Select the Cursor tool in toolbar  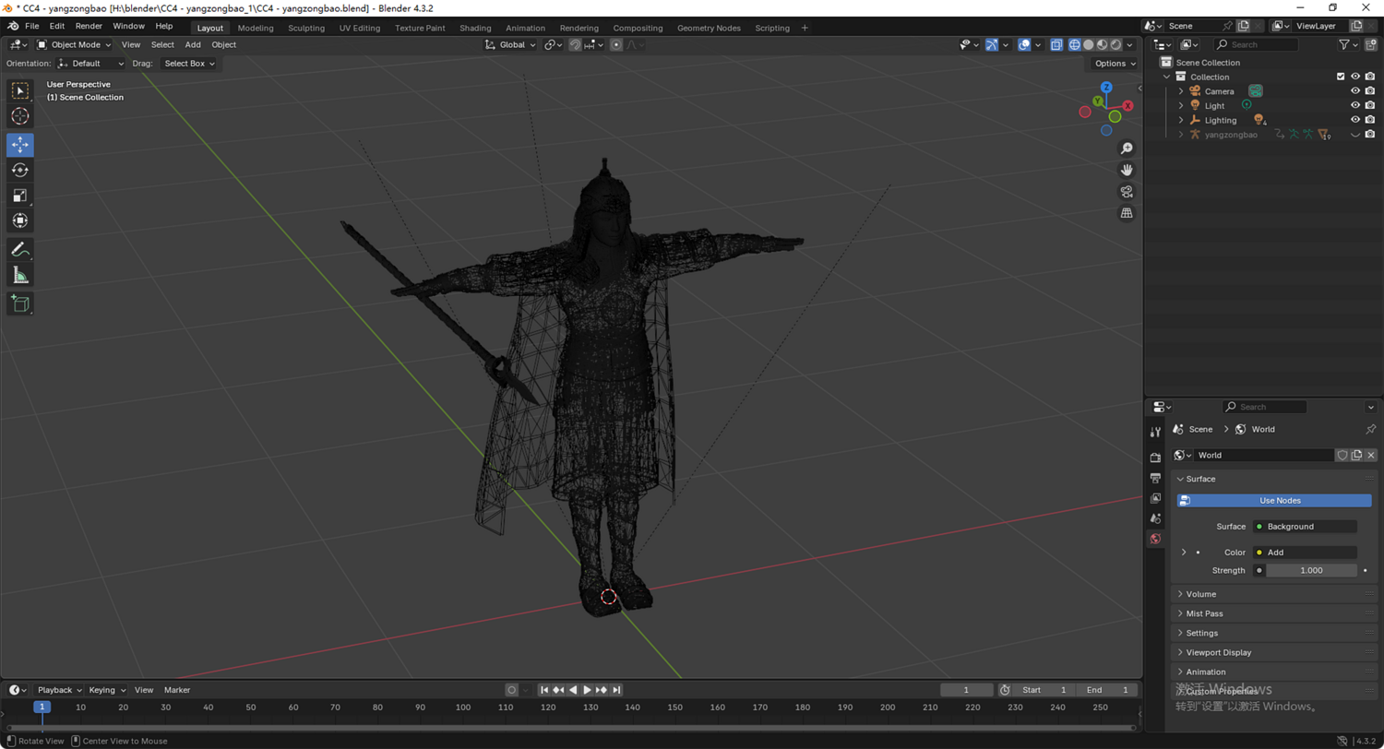pyautogui.click(x=20, y=116)
